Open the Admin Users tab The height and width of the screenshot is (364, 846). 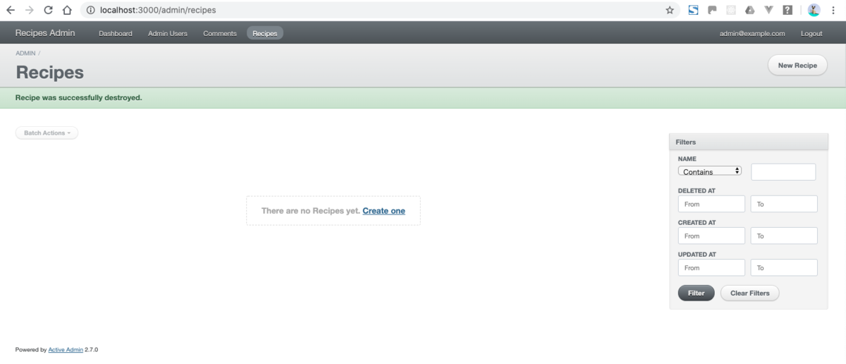point(168,33)
